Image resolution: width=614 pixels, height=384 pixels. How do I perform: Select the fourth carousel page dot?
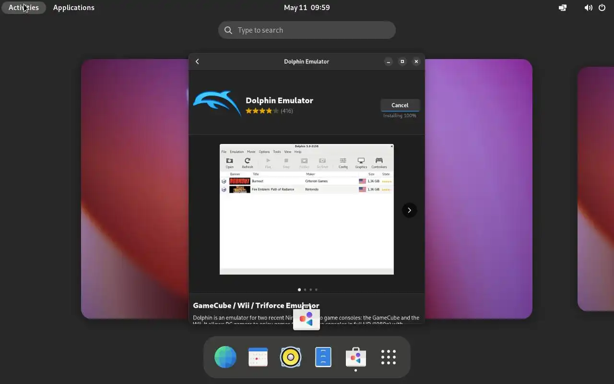point(316,289)
